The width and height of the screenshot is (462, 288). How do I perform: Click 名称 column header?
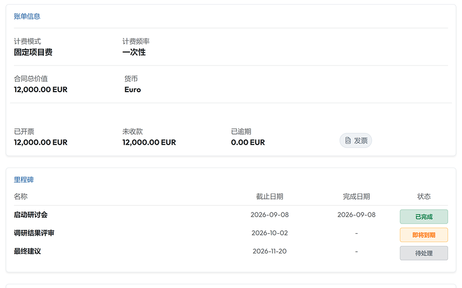tap(21, 196)
